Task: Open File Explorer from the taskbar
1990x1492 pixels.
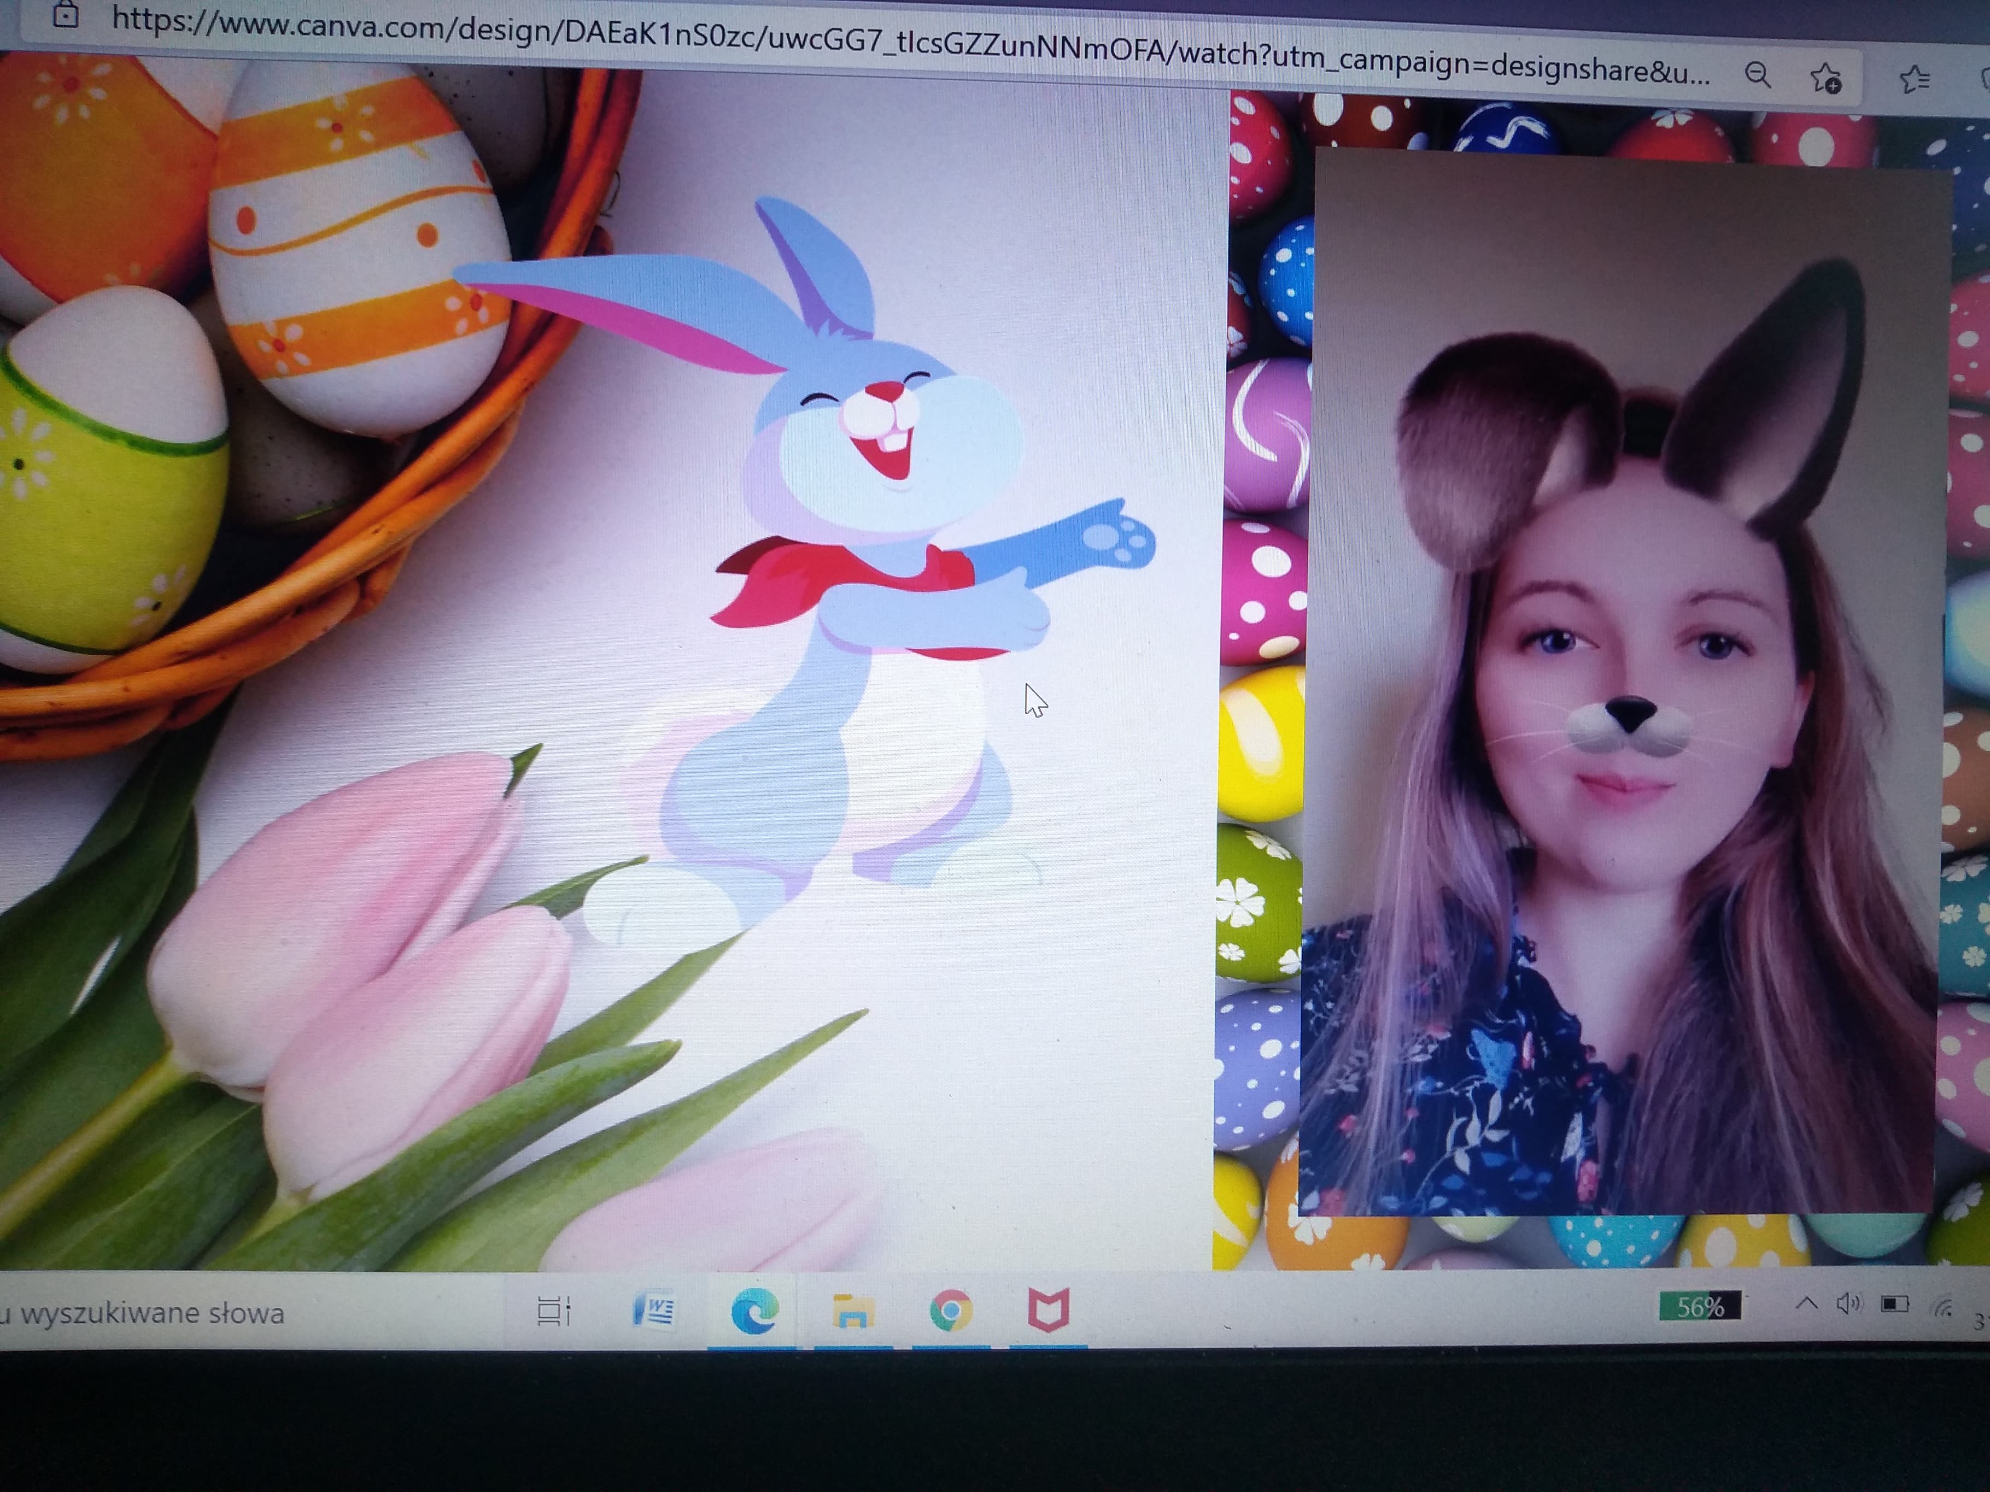Action: point(852,1311)
